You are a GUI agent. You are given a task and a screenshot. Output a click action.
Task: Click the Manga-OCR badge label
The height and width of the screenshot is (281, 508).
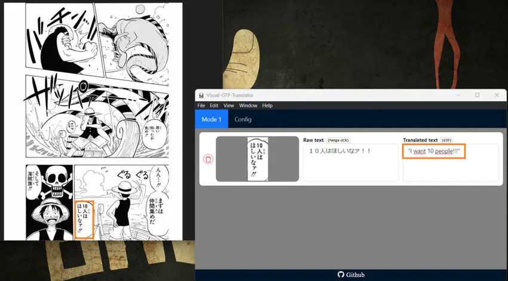click(338, 140)
